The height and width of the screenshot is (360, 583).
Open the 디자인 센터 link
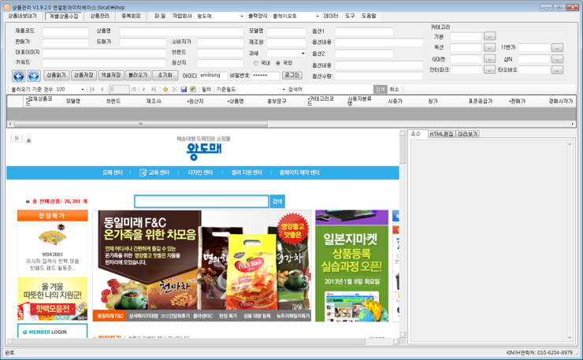pyautogui.click(x=200, y=173)
